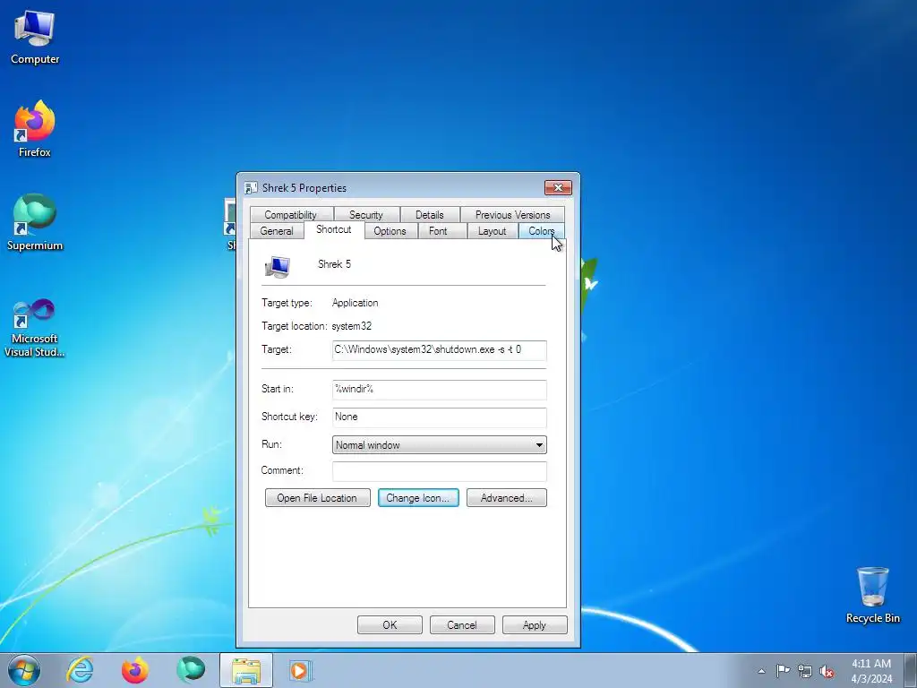The image size is (917, 688).
Task: Switch to the Compatibility tab
Action: (x=291, y=215)
